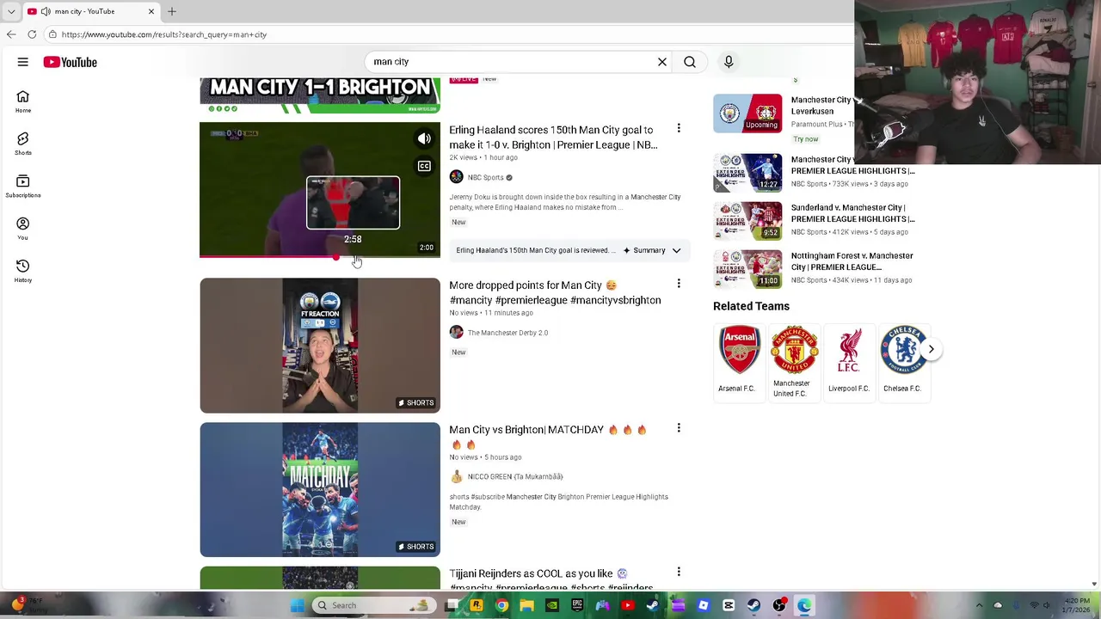The image size is (1101, 619).
Task: Open a new browser tab
Action: tap(172, 11)
